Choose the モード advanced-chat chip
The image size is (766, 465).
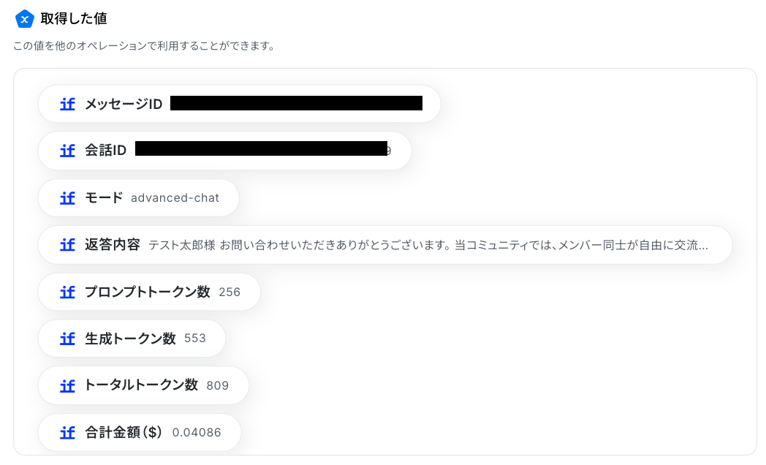pos(139,198)
